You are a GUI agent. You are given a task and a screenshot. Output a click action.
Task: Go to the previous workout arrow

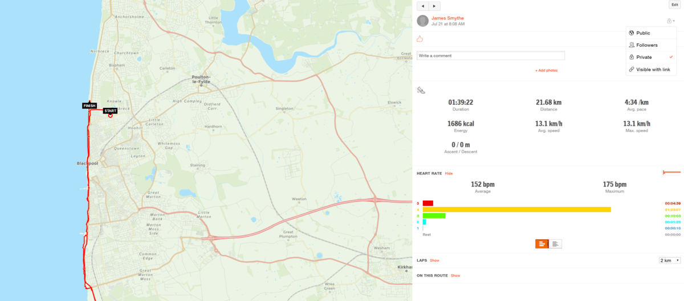422,6
